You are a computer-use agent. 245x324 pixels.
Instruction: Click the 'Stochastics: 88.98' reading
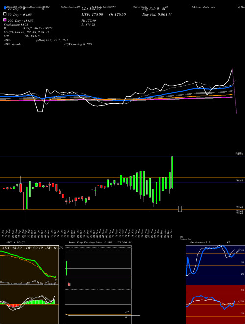[x=16, y=25]
